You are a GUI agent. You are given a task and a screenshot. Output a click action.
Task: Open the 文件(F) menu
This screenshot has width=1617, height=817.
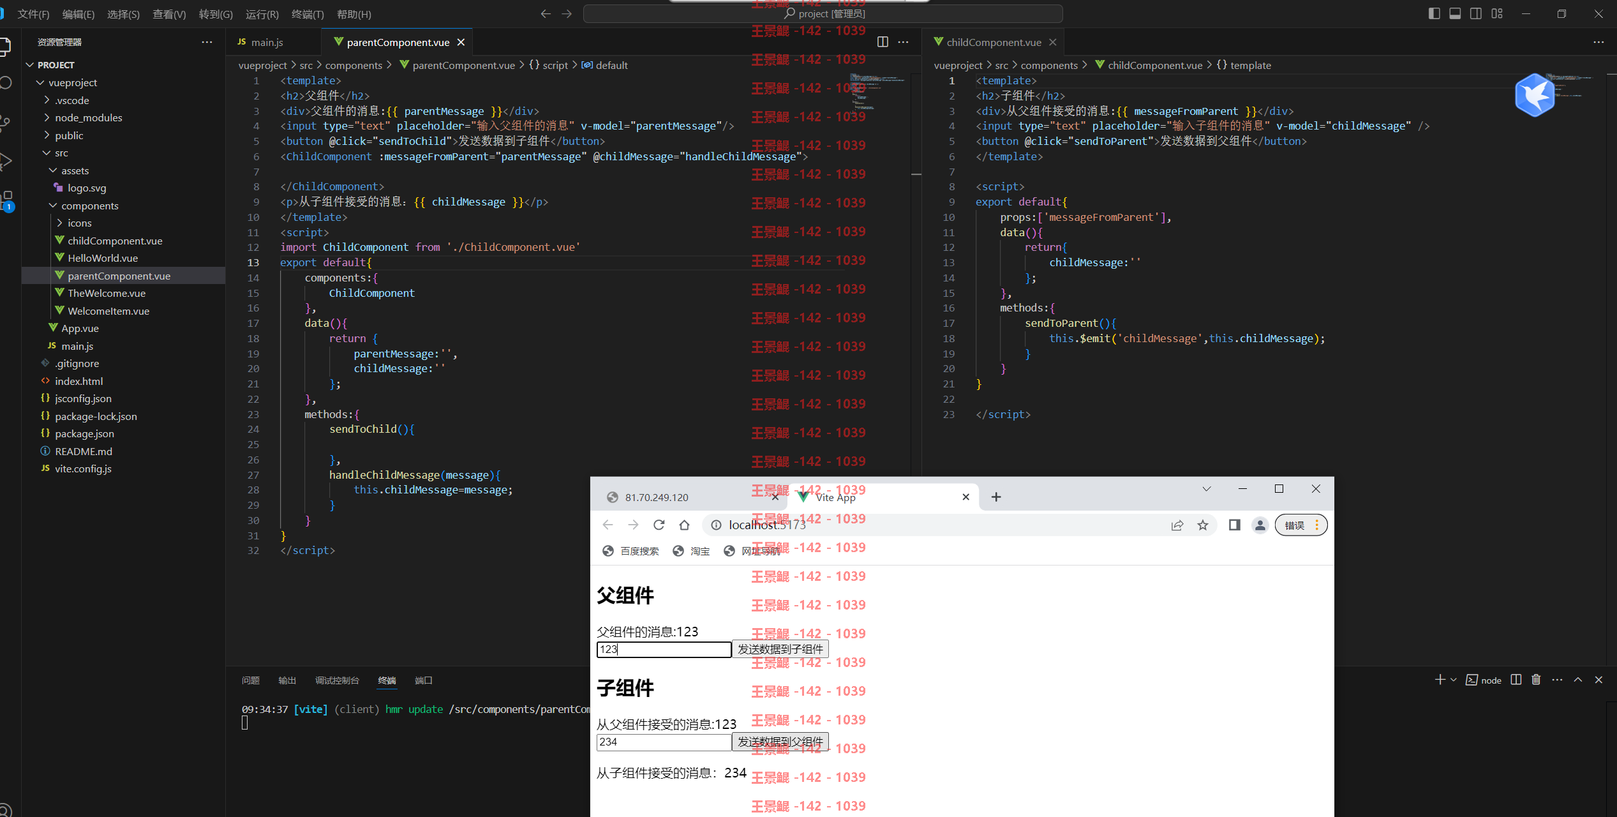[33, 14]
